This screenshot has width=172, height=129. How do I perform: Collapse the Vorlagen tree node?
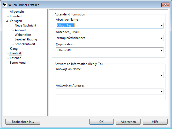pos(7,21)
